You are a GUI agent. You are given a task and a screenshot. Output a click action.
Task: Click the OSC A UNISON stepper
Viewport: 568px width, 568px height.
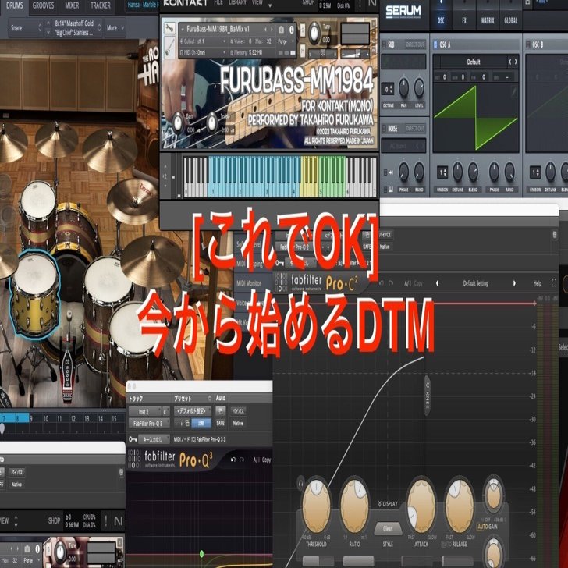[x=442, y=172]
